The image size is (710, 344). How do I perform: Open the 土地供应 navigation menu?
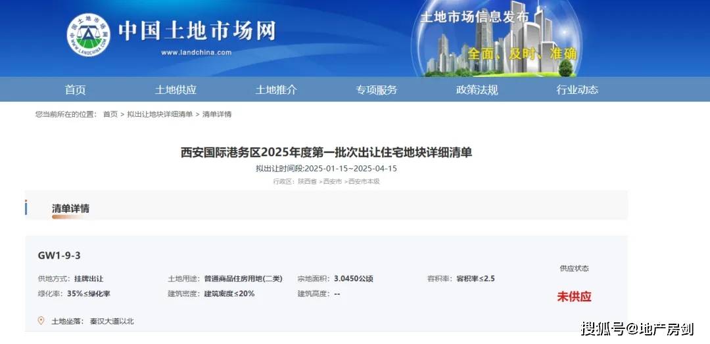(x=176, y=90)
